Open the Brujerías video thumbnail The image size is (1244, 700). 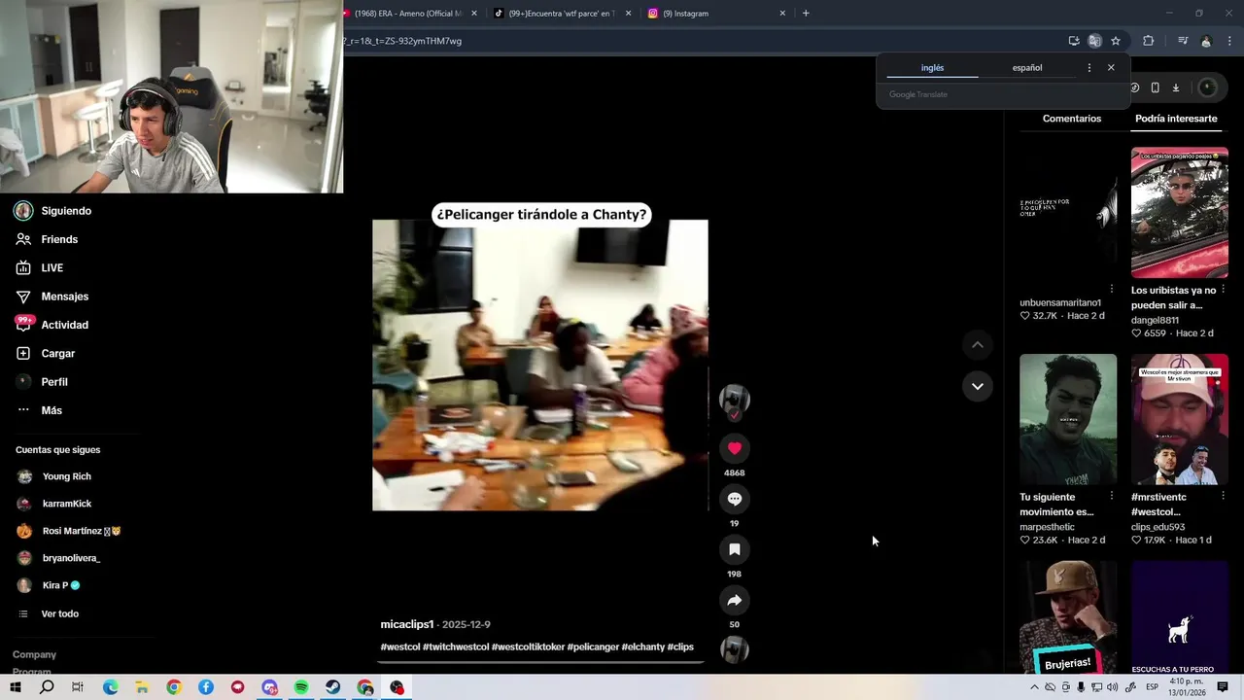[x=1068, y=616]
